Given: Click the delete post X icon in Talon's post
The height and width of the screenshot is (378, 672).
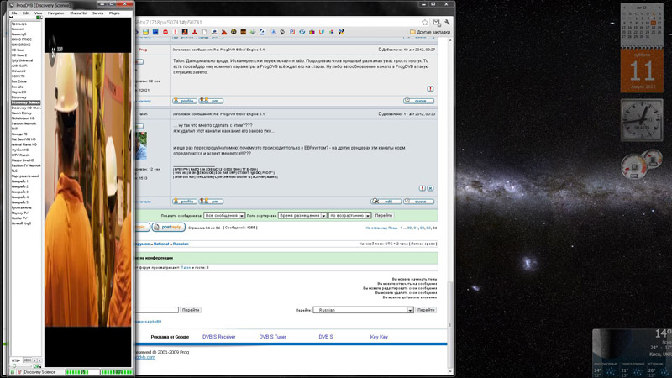Looking at the screenshot, I should 430,188.
